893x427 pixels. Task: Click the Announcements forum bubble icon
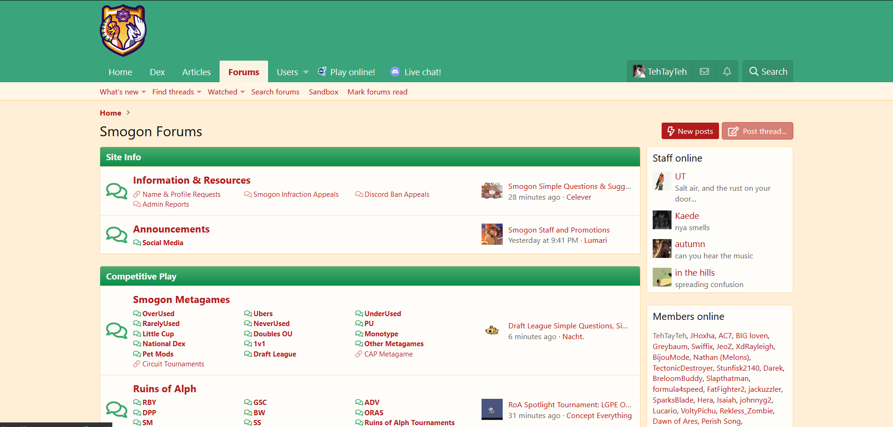point(116,234)
